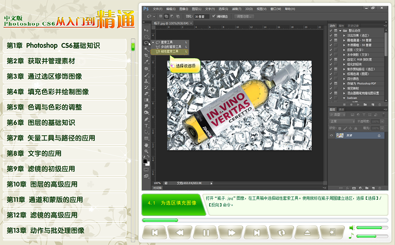The width and height of the screenshot is (395, 245).
Task: Click the exit tutorial button
Action: pyautogui.click(x=332, y=233)
